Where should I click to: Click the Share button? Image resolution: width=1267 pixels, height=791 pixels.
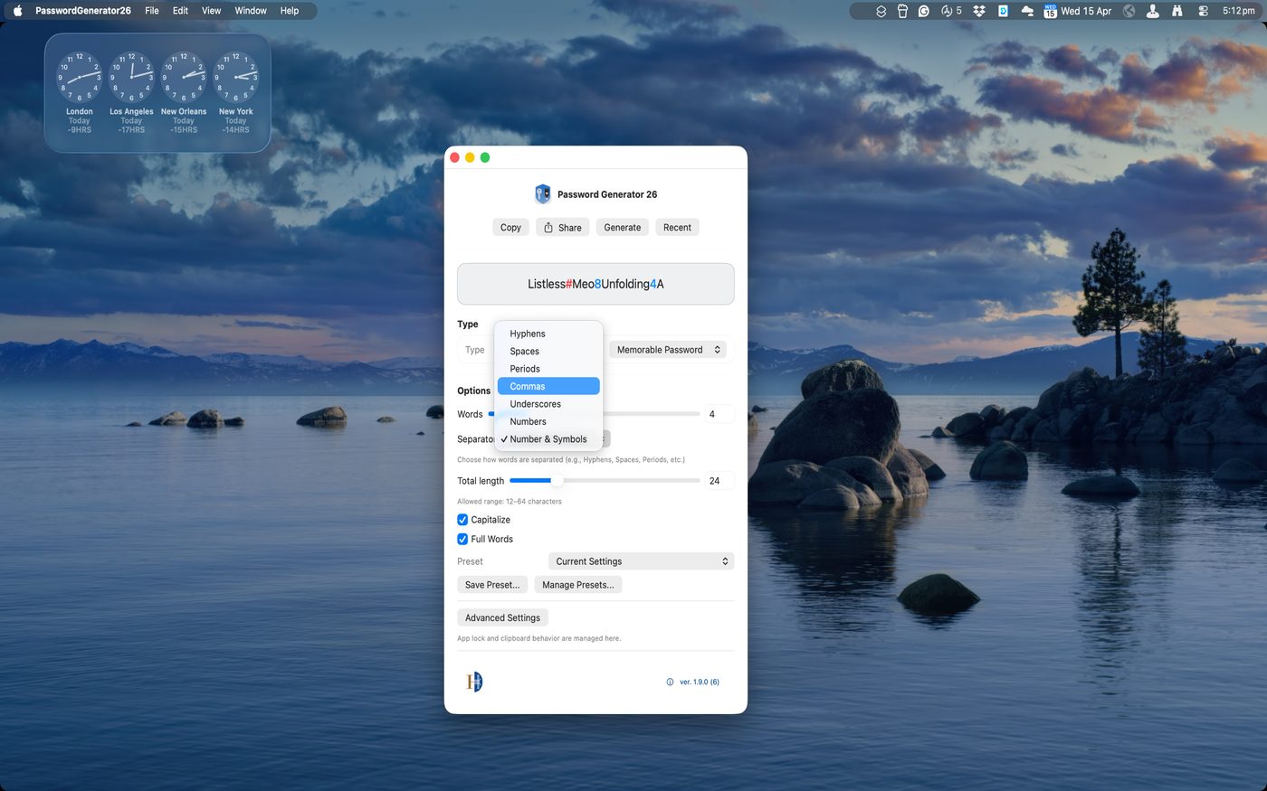562,228
